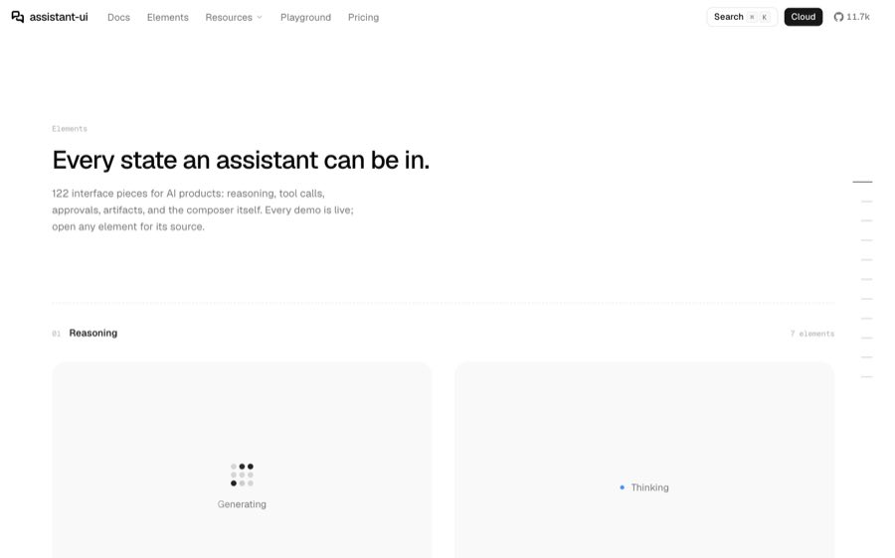Click the black Cloud button
Screen dimensions: 895x558
tap(804, 17)
